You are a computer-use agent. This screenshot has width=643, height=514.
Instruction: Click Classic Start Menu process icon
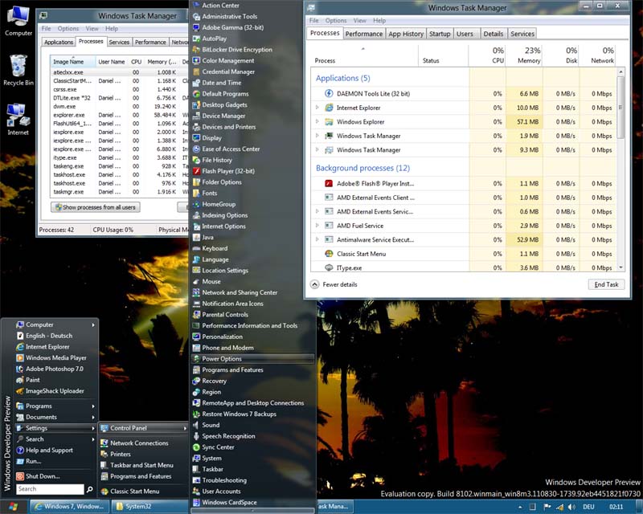[x=329, y=254]
